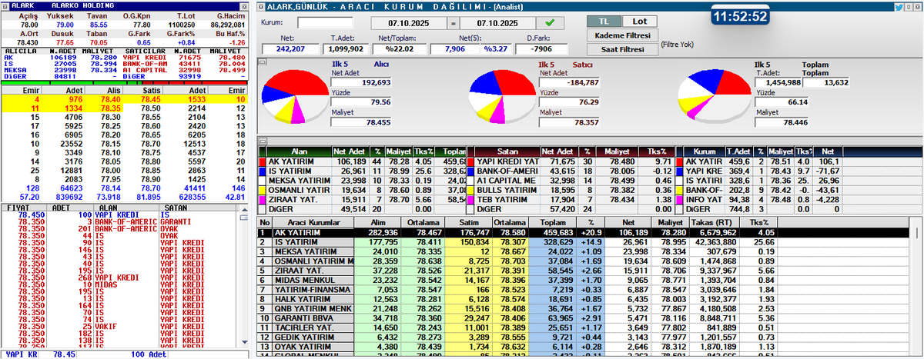Screen dimensions: 924x359
Task: Sort by the Satan column header
Action: (508, 151)
